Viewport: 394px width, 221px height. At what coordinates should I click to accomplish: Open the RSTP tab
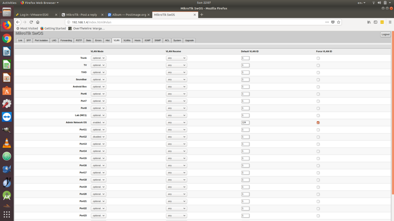click(79, 40)
